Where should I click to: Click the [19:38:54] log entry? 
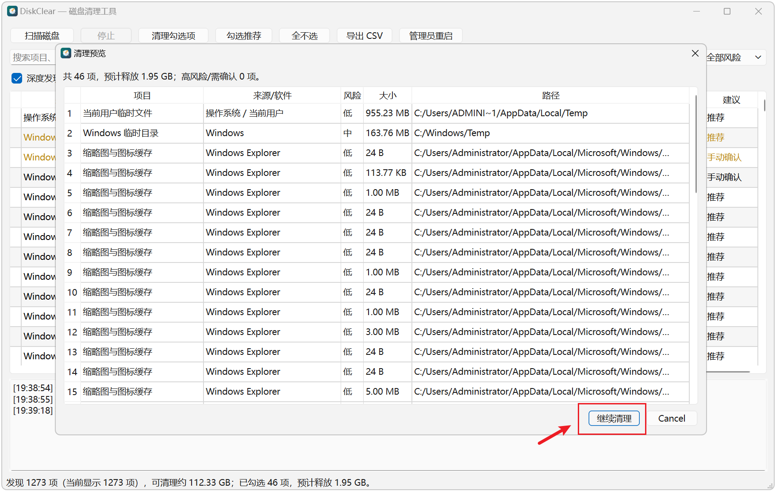click(33, 388)
